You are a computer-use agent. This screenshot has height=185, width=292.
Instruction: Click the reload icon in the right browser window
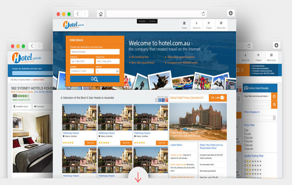click(x=249, y=46)
